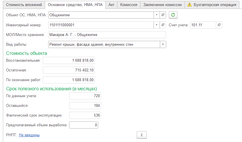Open the account 101.11 form
The width and height of the screenshot is (242, 142).
coord(219,25)
